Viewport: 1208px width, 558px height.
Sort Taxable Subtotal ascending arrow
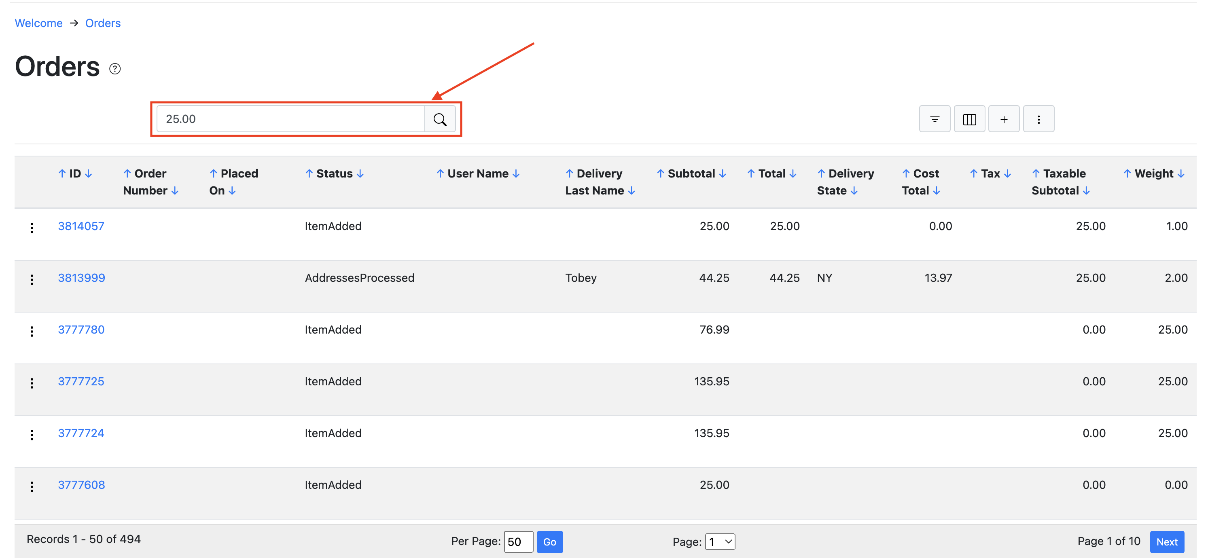1036,173
